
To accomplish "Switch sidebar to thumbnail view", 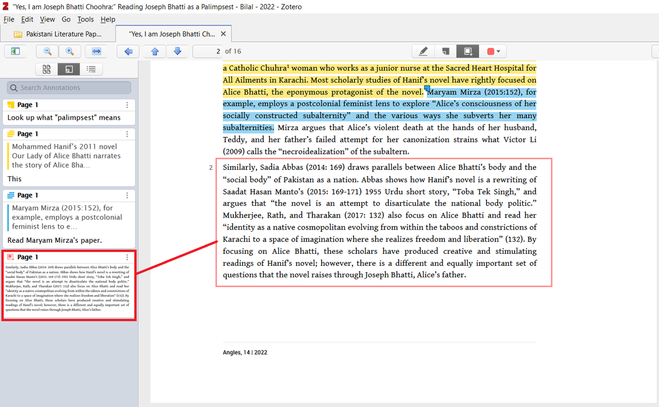I will [47, 69].
